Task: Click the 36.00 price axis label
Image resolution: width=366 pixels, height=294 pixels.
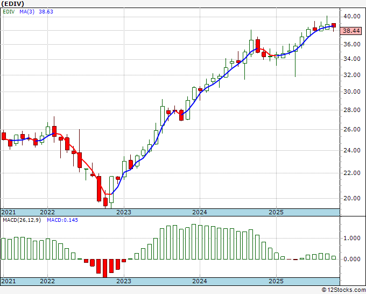Action: pos(352,44)
